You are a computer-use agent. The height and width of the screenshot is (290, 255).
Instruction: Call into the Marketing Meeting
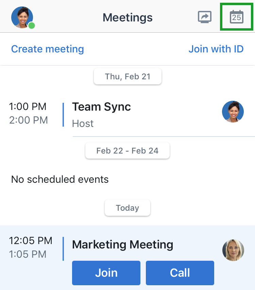click(x=180, y=273)
